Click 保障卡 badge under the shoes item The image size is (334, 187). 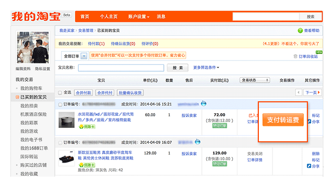(87, 165)
